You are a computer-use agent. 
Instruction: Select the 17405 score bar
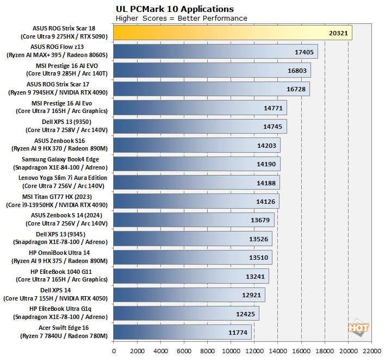(x=215, y=52)
